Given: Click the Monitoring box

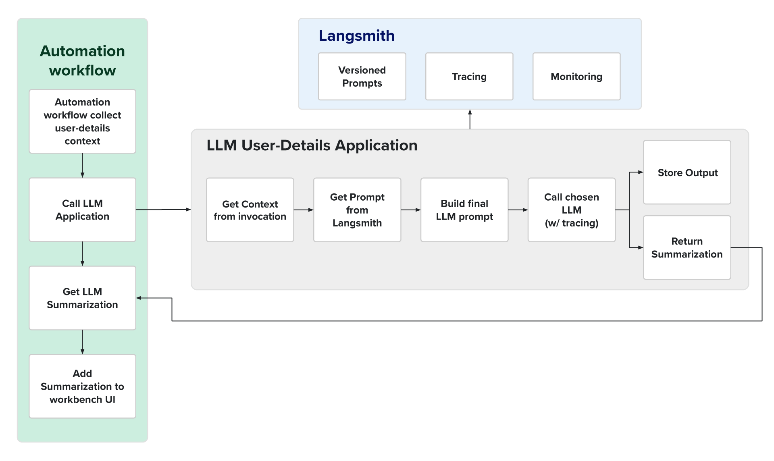Looking at the screenshot, I should (x=576, y=77).
